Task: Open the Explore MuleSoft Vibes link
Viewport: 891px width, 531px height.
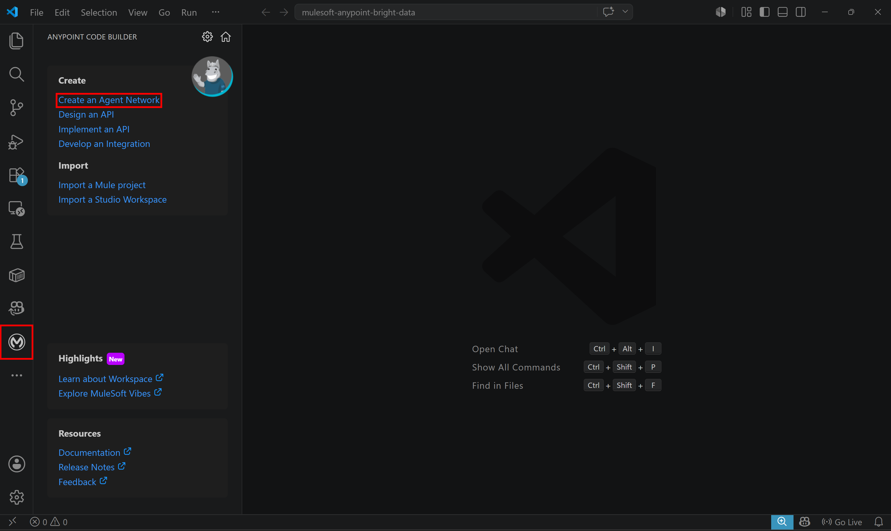Action: [x=110, y=393]
